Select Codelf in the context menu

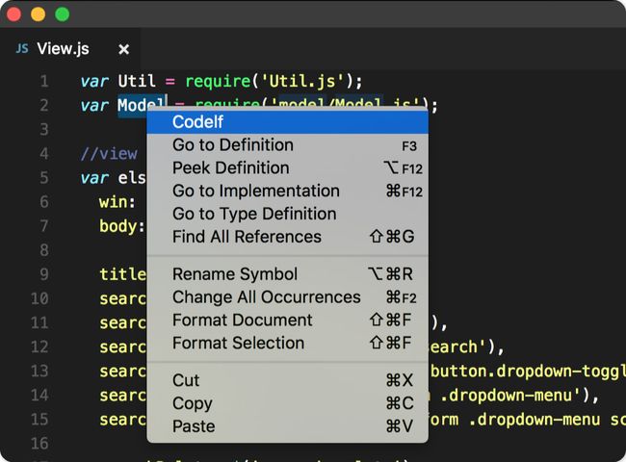[287, 122]
